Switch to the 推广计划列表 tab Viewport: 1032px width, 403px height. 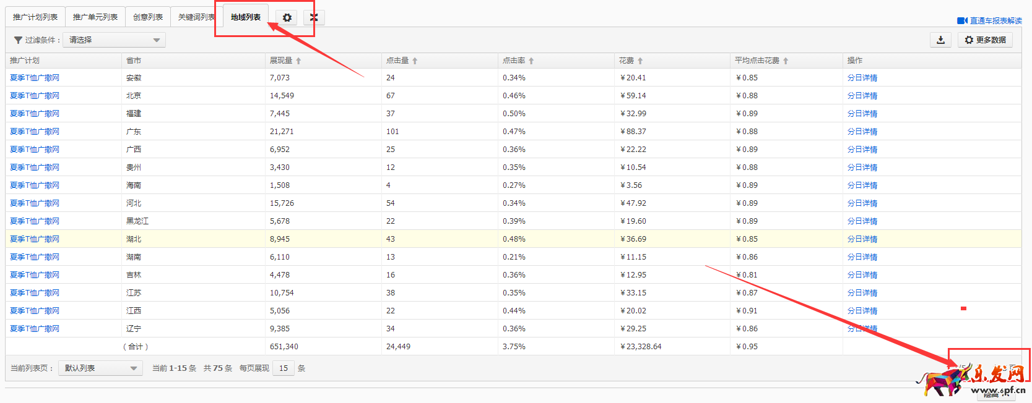(x=35, y=17)
